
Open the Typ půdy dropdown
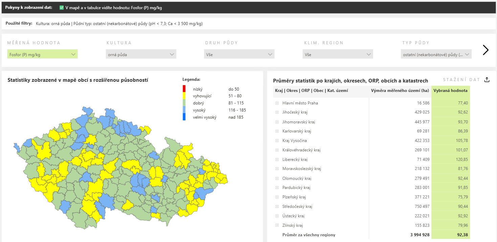436,54
